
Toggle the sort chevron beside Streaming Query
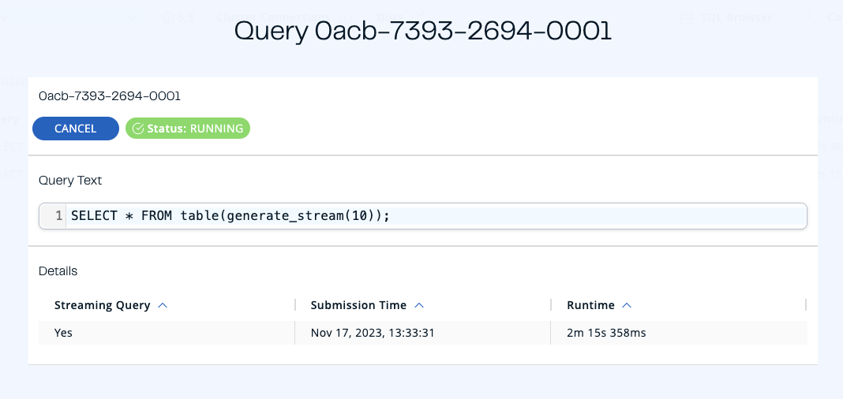[x=163, y=305]
